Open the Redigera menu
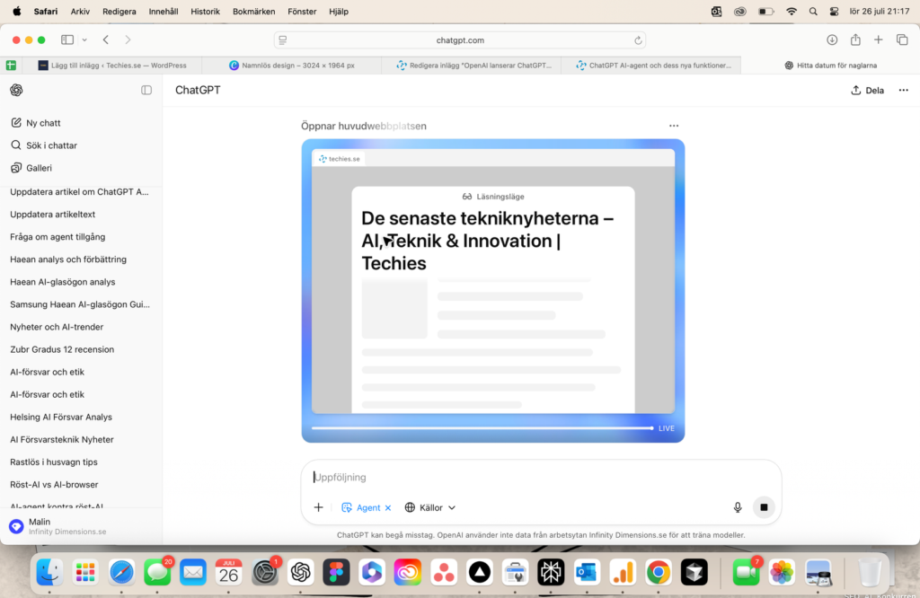The width and height of the screenshot is (920, 598). tap(119, 11)
